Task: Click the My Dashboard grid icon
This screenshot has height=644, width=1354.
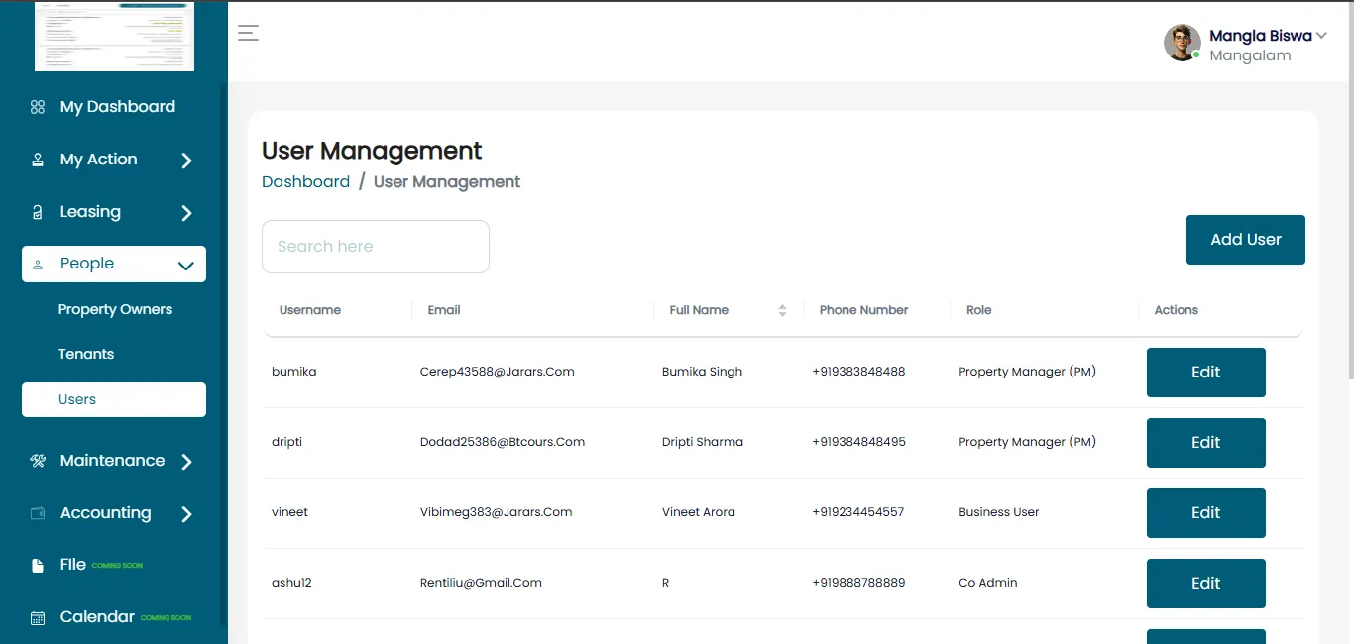Action: 38,107
